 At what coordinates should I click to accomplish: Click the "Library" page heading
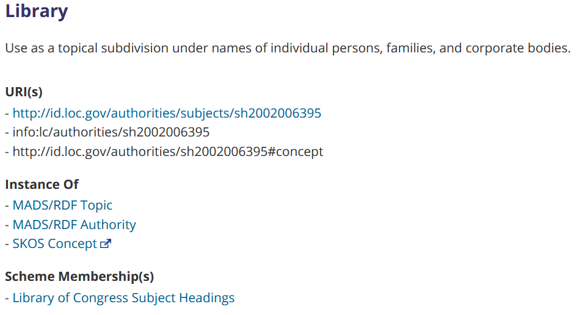(x=37, y=12)
